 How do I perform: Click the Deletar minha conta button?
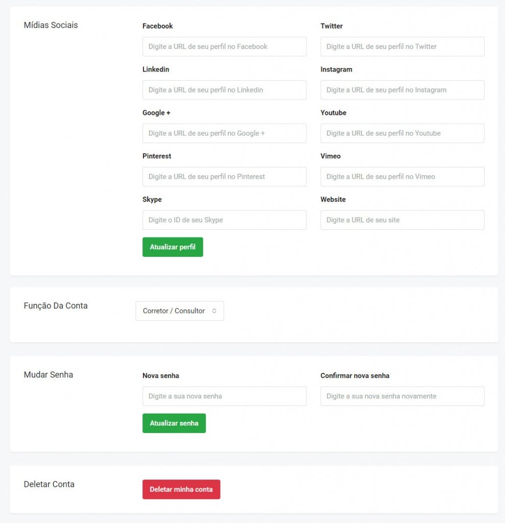pyautogui.click(x=181, y=489)
